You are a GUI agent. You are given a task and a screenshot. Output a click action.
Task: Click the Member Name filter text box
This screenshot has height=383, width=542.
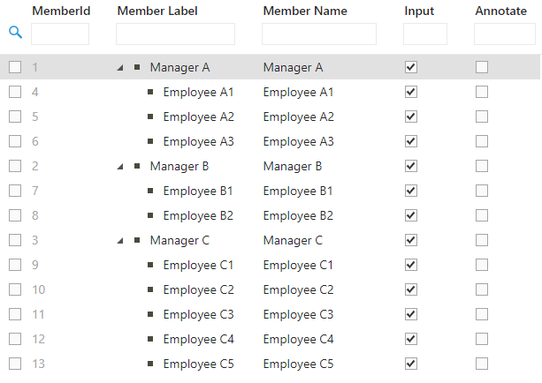click(x=319, y=34)
